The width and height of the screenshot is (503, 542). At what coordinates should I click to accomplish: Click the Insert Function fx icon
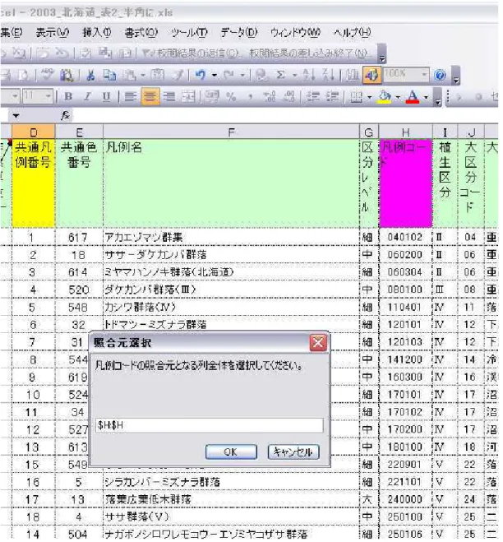click(x=65, y=115)
